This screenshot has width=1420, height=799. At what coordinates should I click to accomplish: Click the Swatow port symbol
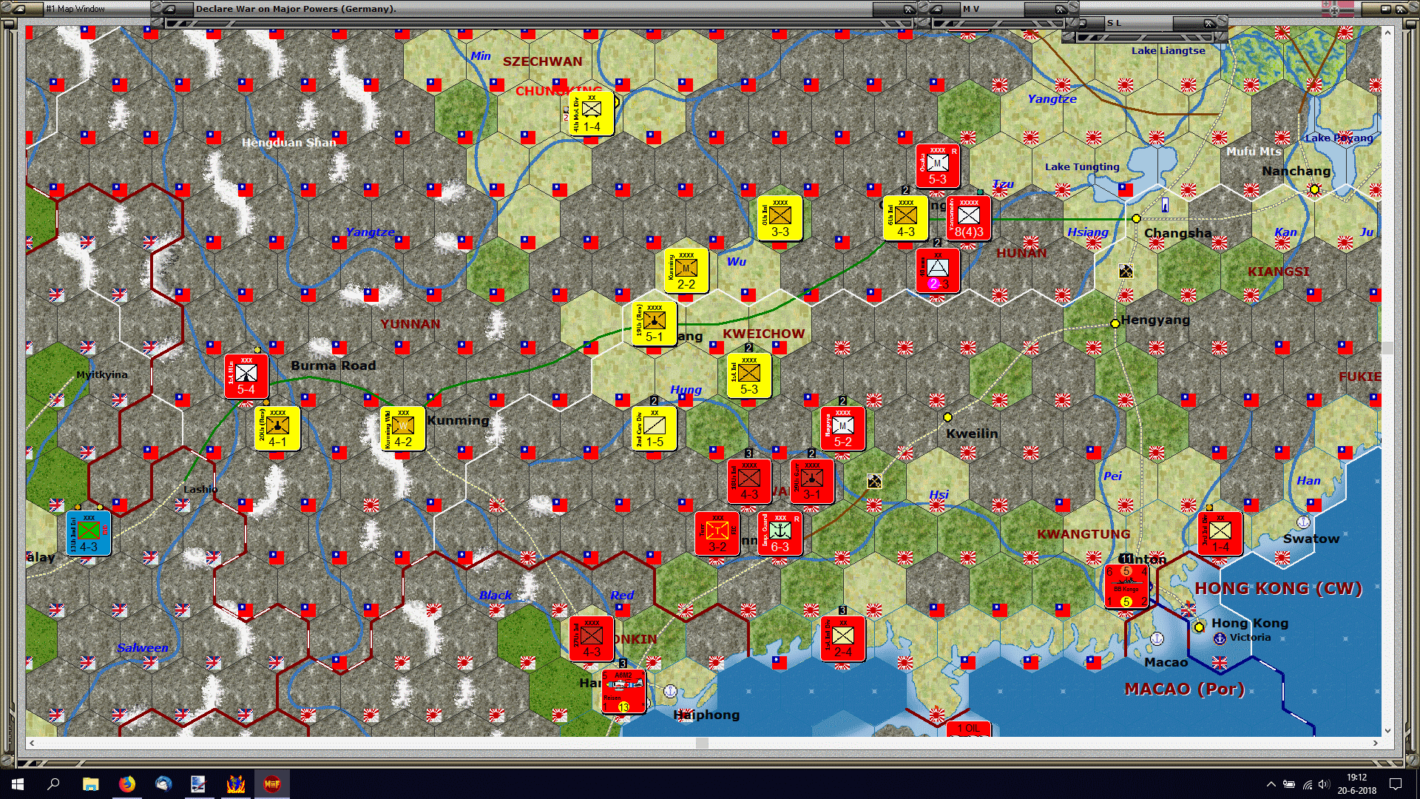1303,522
